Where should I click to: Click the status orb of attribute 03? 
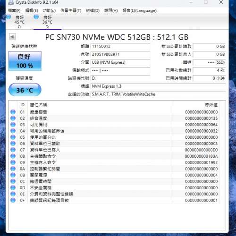tap(13, 125)
